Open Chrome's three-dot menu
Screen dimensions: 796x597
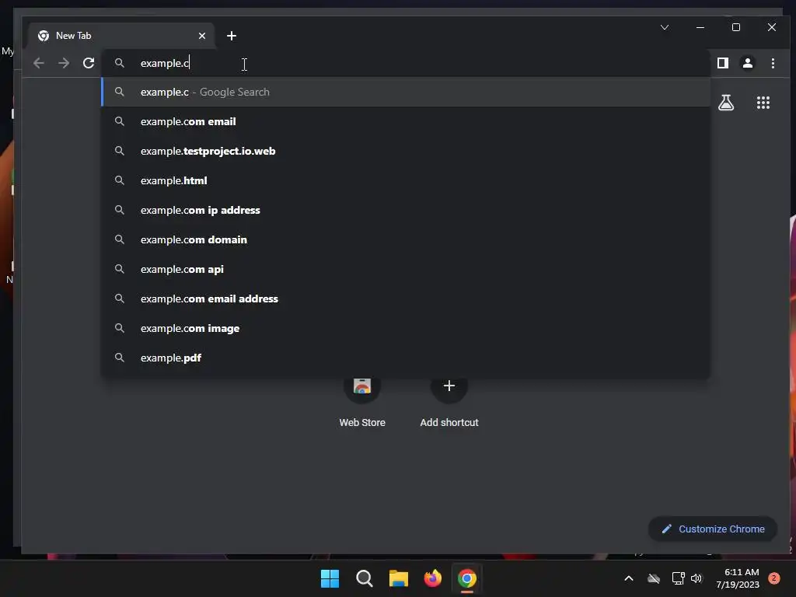(773, 63)
